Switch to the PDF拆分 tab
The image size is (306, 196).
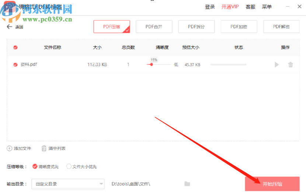point(197,27)
